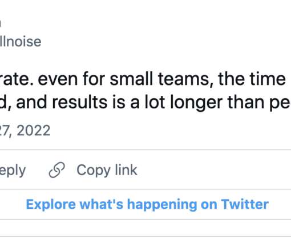Click the chain link icon
291x243 pixels.
click(x=56, y=170)
